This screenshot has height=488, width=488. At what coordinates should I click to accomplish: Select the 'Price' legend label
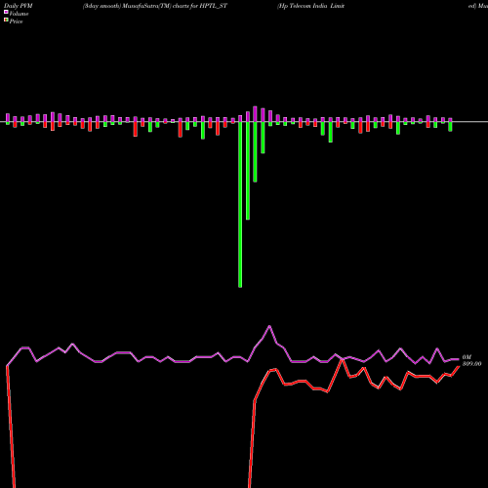(x=16, y=21)
